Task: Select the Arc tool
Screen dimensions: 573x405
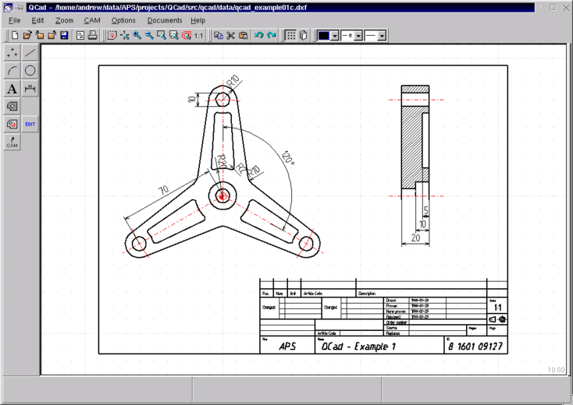Action: (x=12, y=71)
